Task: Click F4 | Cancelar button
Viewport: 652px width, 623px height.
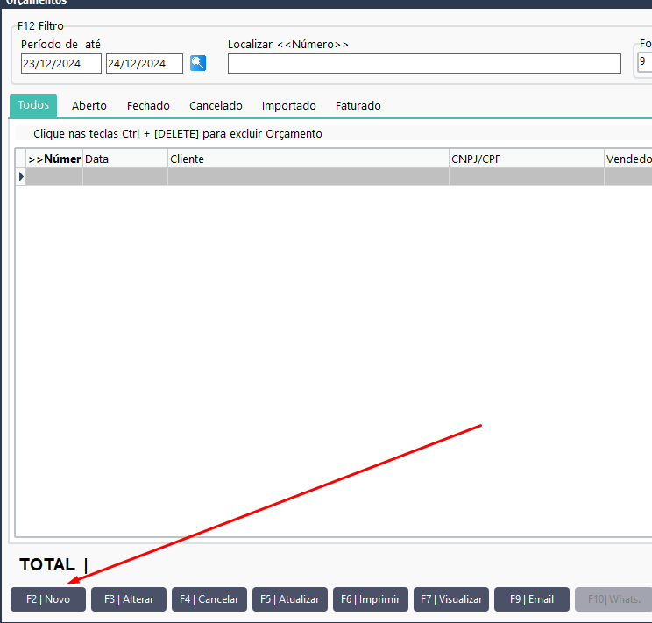Action: coord(209,599)
